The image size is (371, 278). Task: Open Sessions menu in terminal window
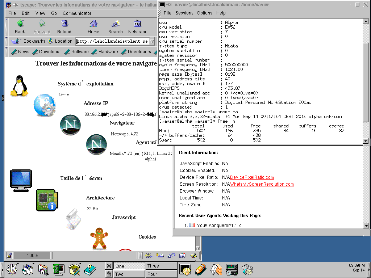[184, 13]
